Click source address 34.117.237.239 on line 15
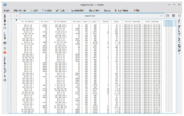 (28, 44)
